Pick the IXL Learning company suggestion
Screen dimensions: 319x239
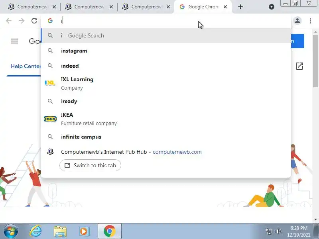pyautogui.click(x=166, y=83)
